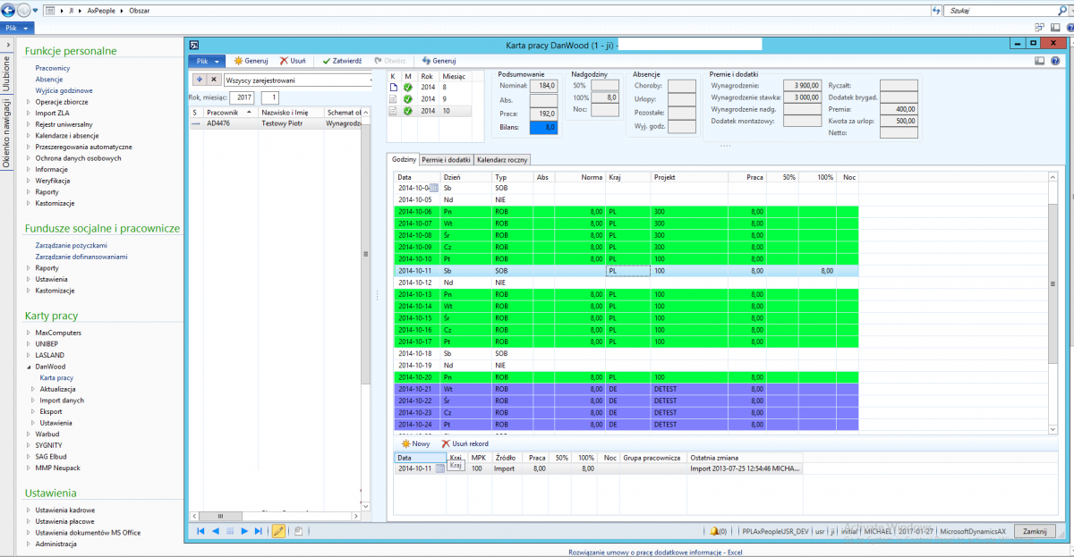The width and height of the screenshot is (1074, 557).
Task: Click the green checkmark for month 8 row
Action: click(x=407, y=88)
